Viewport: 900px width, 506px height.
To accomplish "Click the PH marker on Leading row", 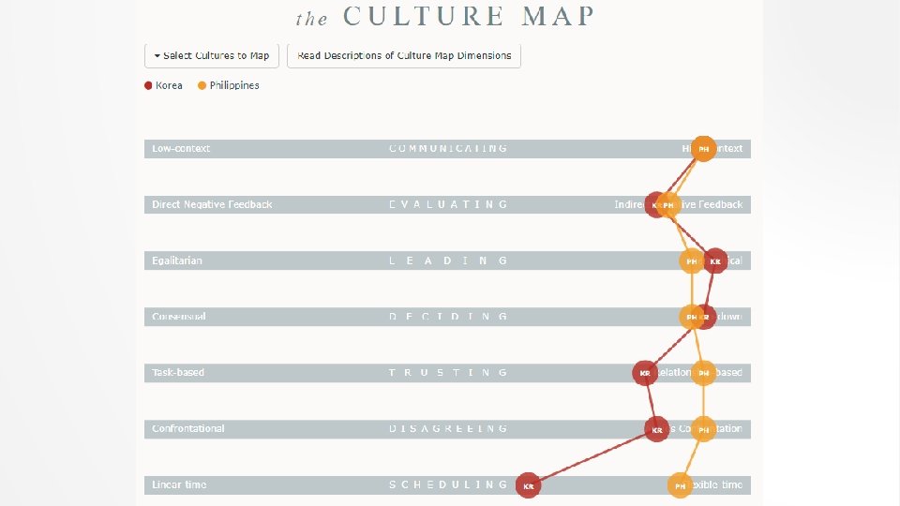I will 692,261.
